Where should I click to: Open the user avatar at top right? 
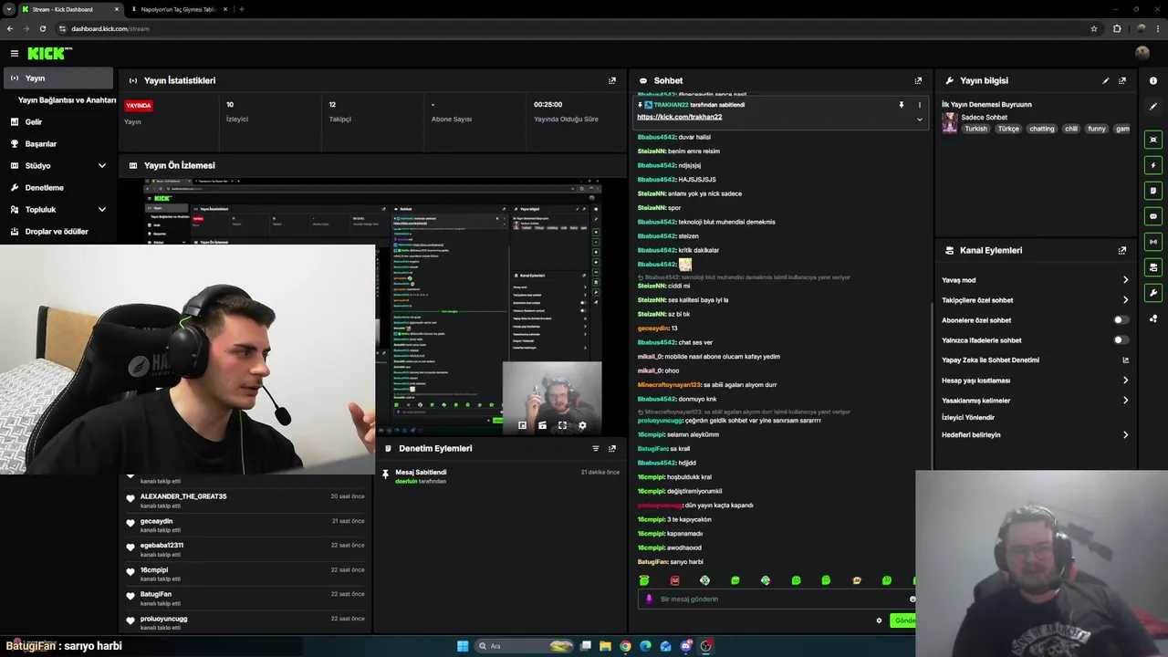tap(1142, 53)
